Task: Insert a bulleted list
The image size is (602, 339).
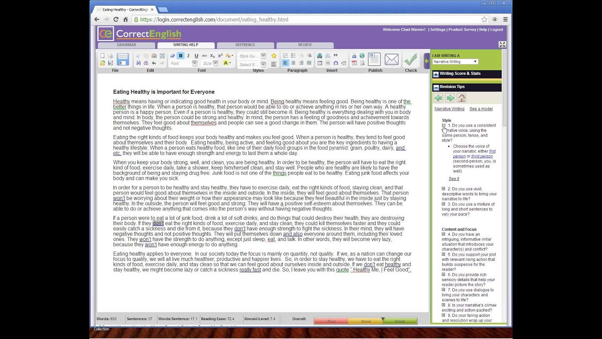Action: click(x=293, y=56)
